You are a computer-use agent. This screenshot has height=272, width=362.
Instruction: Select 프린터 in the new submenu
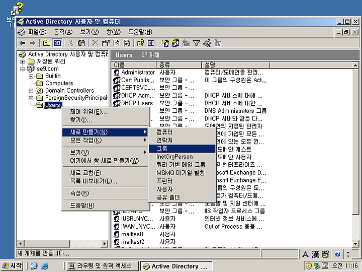[x=182, y=181]
